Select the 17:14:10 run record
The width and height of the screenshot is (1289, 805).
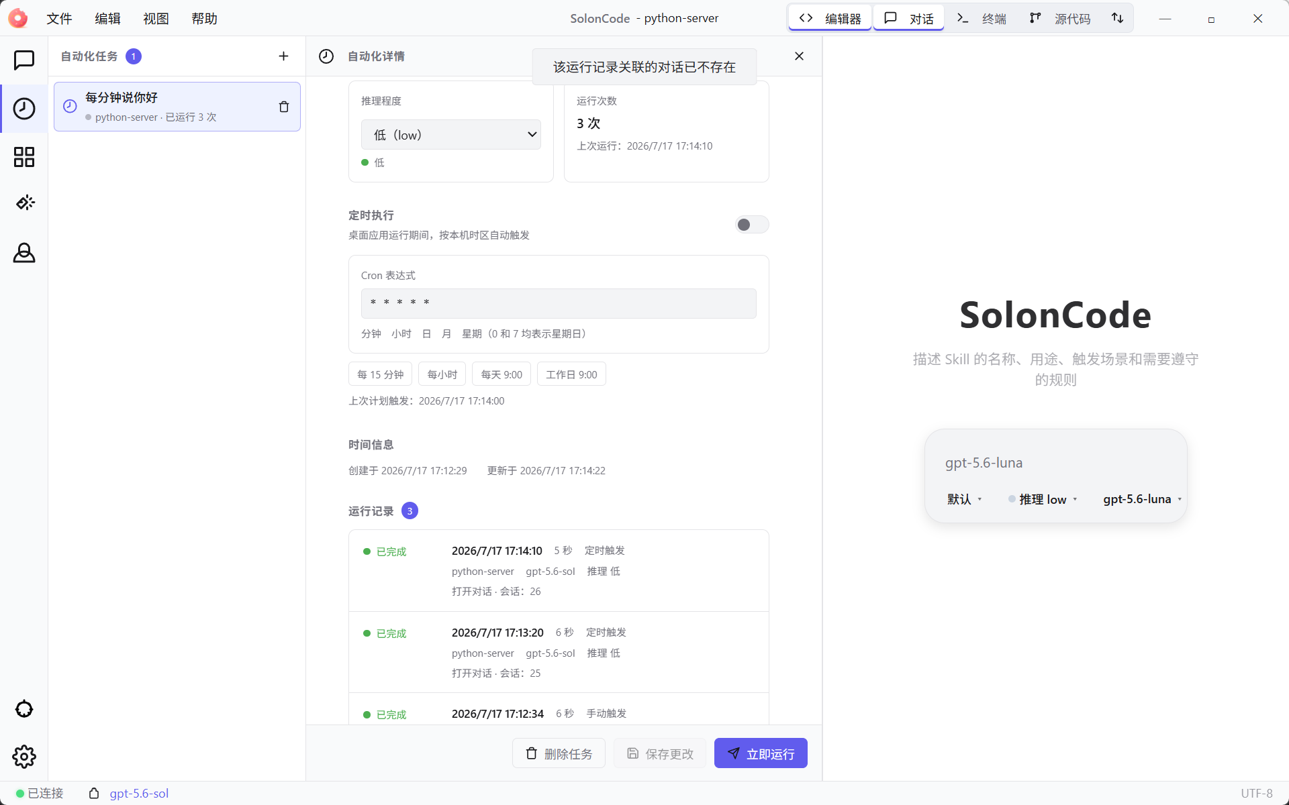click(559, 571)
